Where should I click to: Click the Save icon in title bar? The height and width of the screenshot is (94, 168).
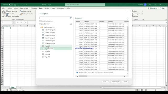pyautogui.click(x=15, y=5)
